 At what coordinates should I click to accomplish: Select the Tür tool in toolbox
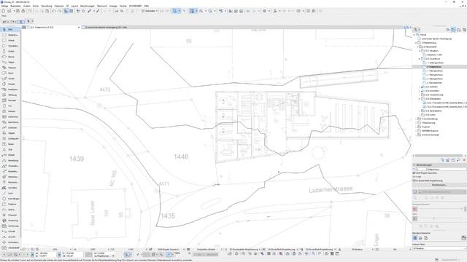9,106
